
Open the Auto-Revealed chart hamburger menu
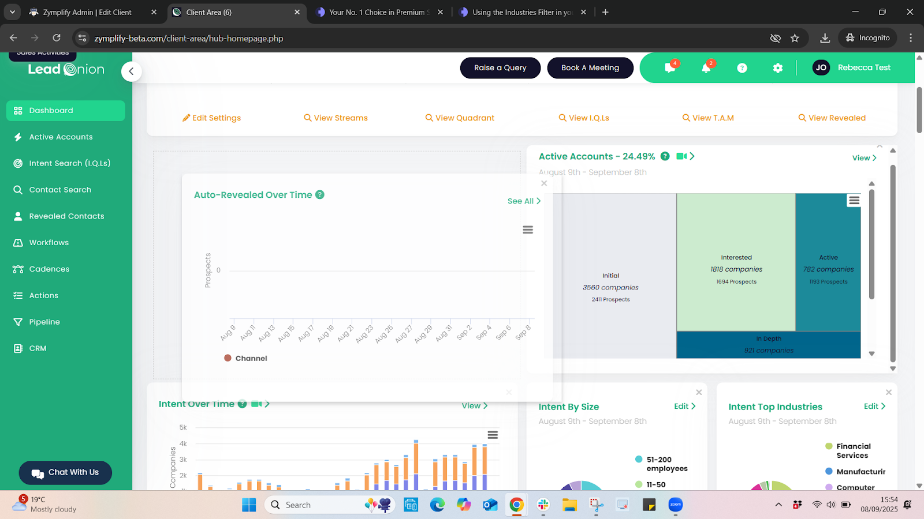(527, 230)
